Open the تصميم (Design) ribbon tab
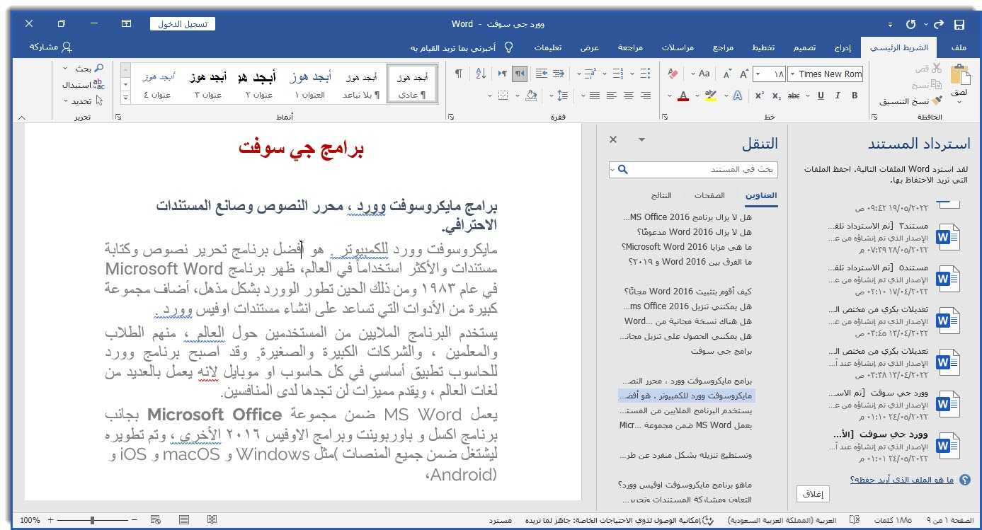Screen dimensions: 982x530 pos(804,47)
